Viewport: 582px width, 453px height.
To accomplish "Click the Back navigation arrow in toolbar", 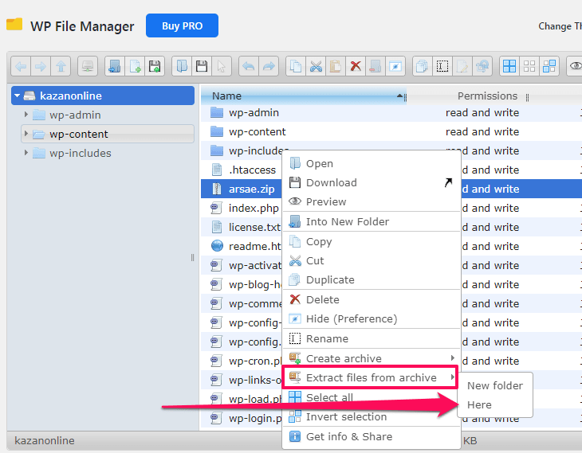I will (21, 66).
